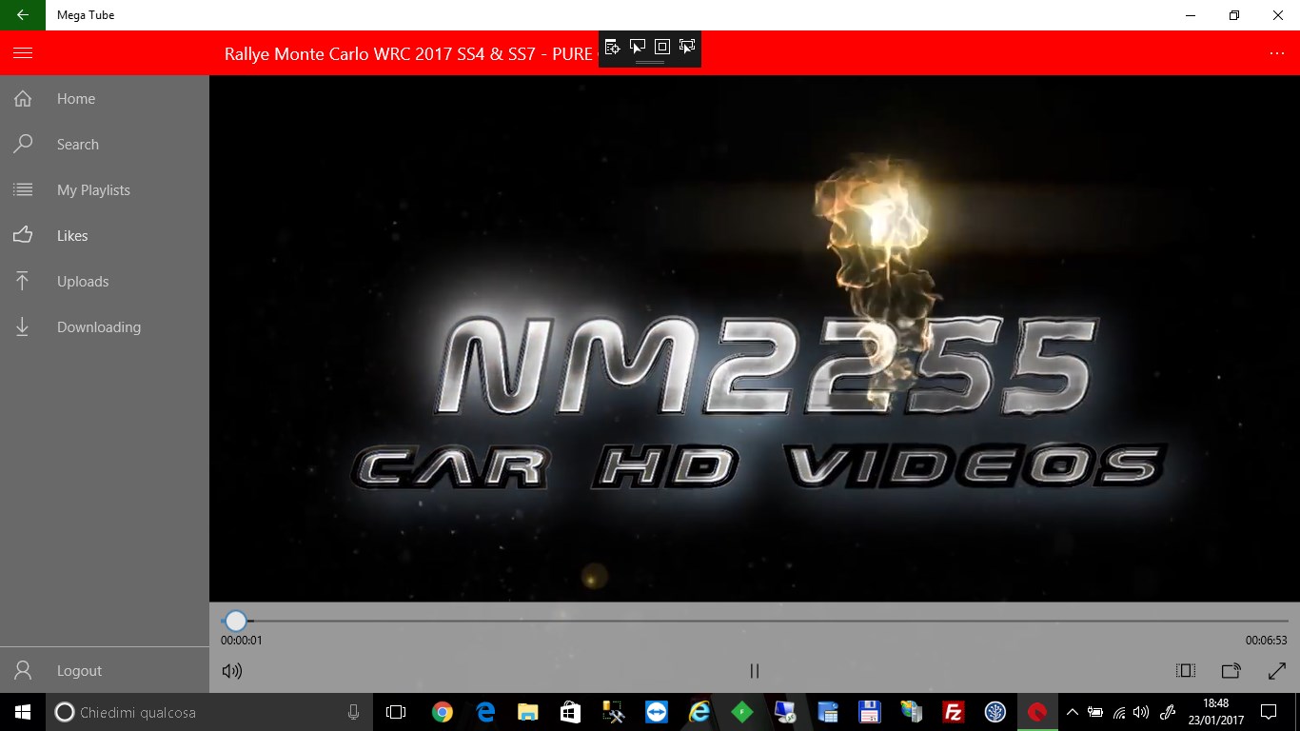Open File Explorer from the taskbar
Screen dimensions: 1300x731
pyautogui.click(x=527, y=712)
